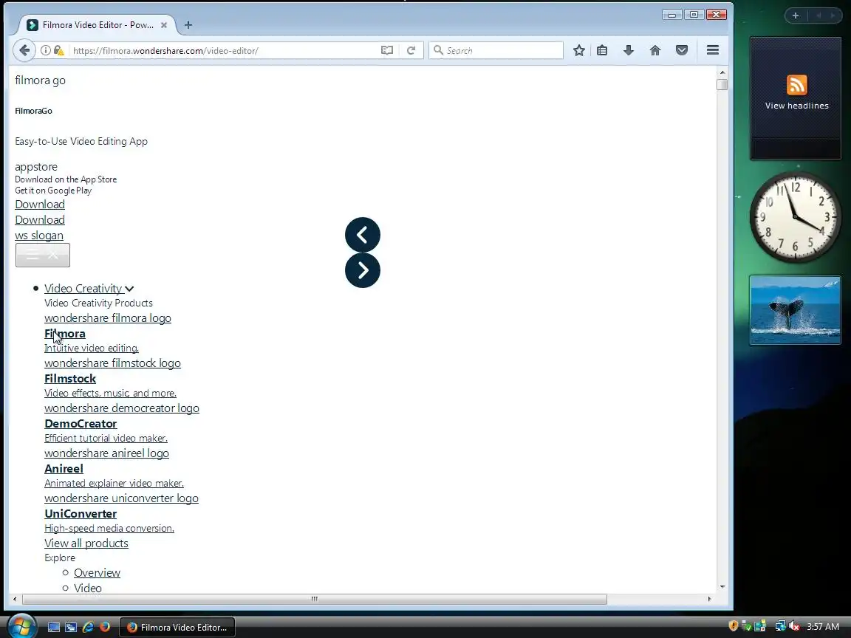851x638 pixels.
Task: Open the bold Filmora product link
Action: 64,334
